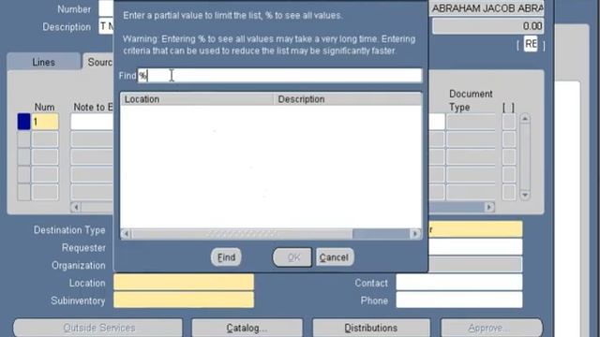600x337 pixels.
Task: Click left arrow of dialog horizontal scrollbar
Action: coord(126,233)
